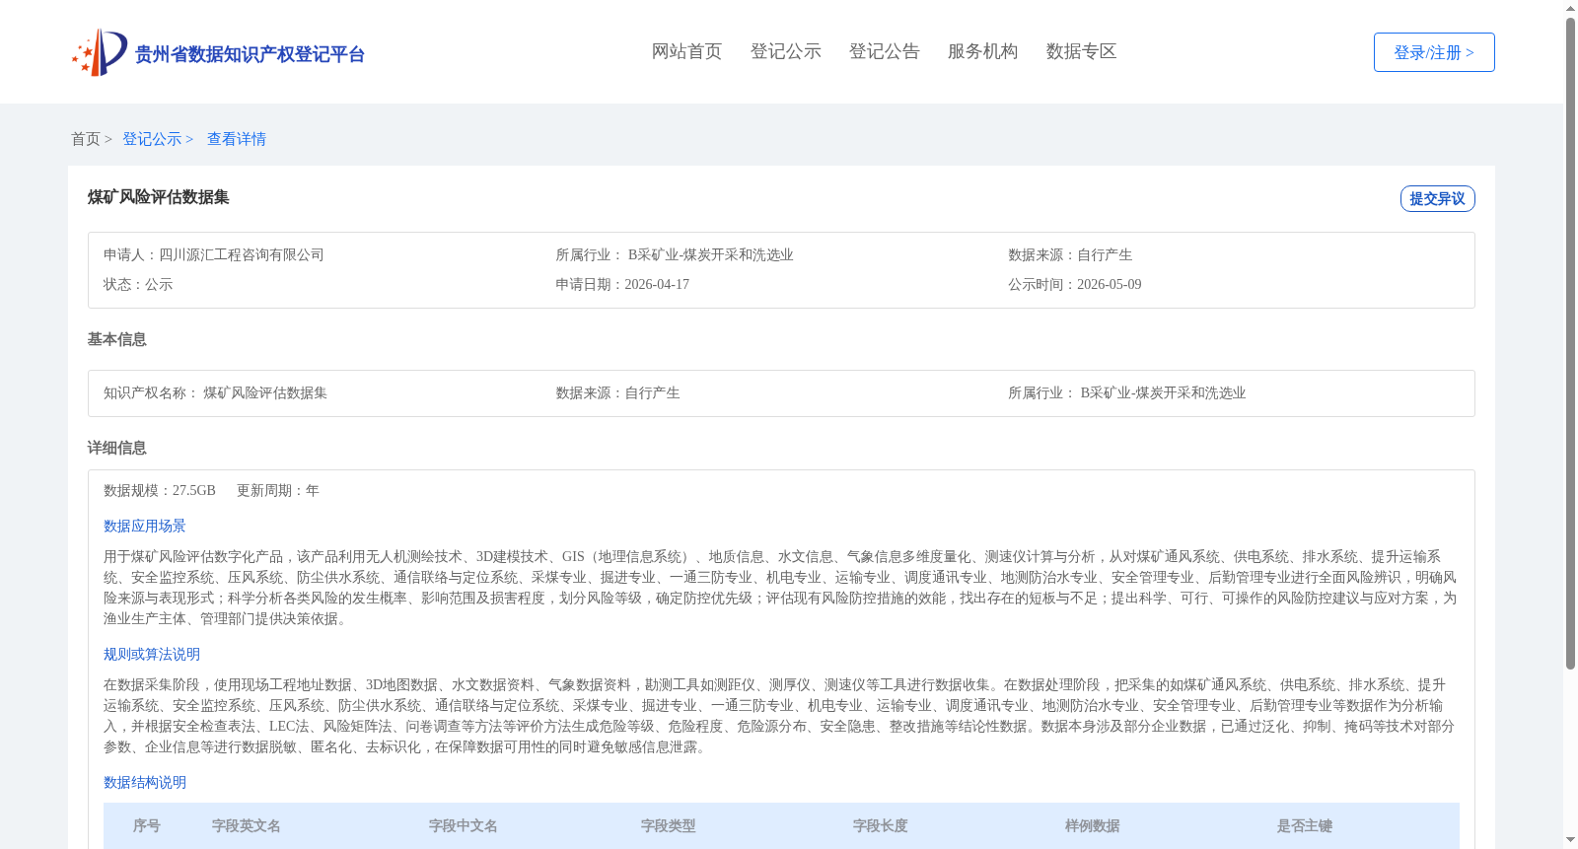Click the 数据应用场景 subheading
The image size is (1578, 849).
point(145,527)
